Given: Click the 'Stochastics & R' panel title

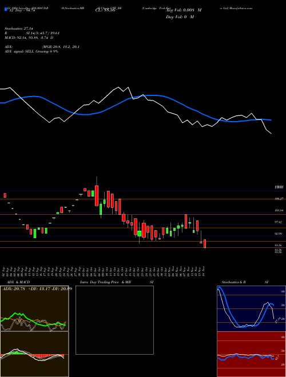Looking at the screenshot, I should pyautogui.click(x=233, y=282).
